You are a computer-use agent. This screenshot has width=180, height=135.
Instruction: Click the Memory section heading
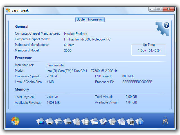click(22, 89)
